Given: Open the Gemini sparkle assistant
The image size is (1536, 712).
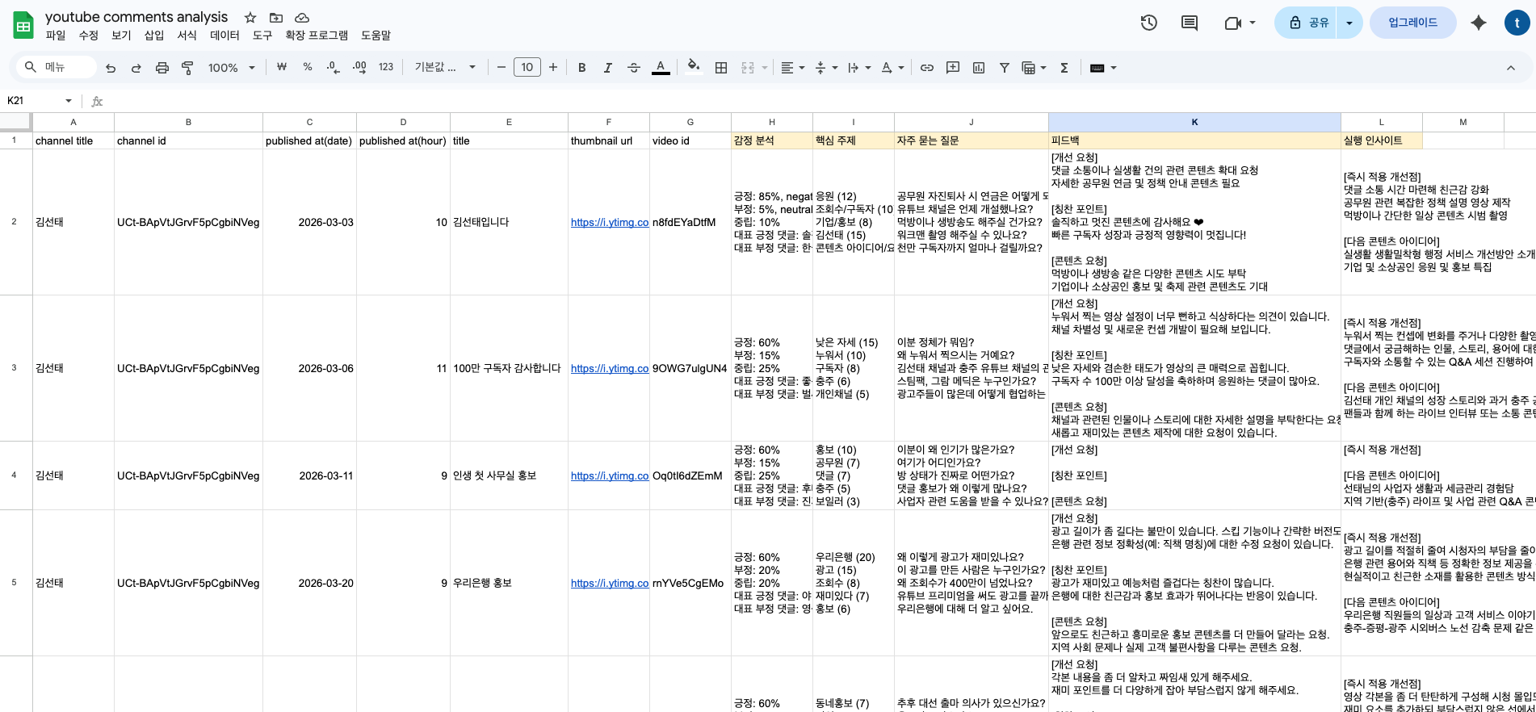Looking at the screenshot, I should click(1479, 23).
